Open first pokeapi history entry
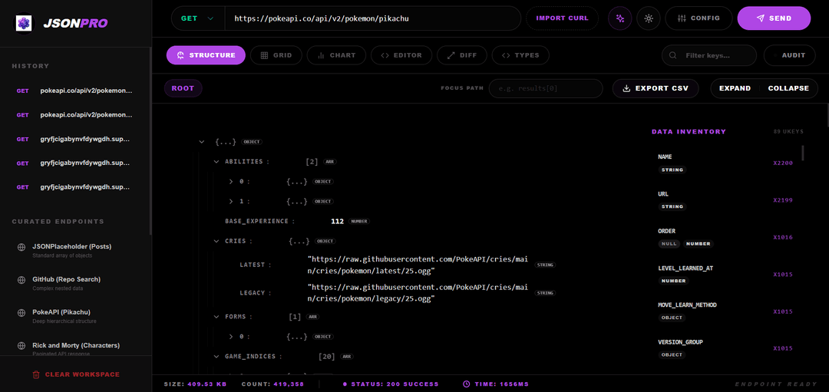Image resolution: width=829 pixels, height=392 pixels. click(x=75, y=91)
